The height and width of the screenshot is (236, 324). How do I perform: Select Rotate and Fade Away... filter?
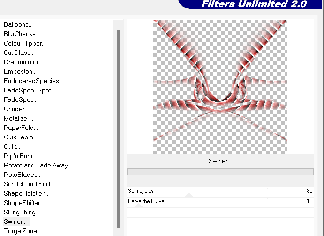pos(38,165)
